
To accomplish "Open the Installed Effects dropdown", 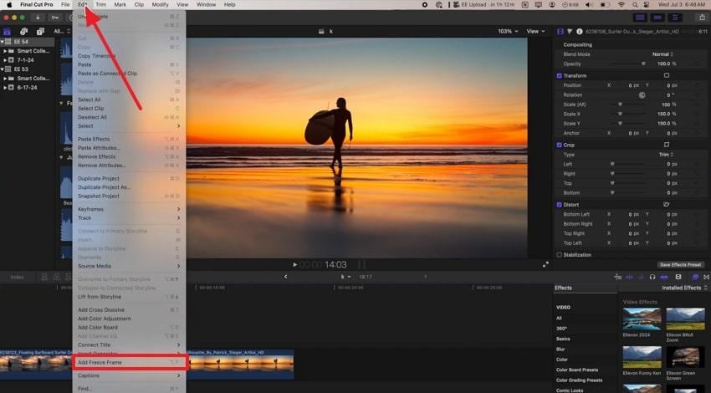I will click(684, 288).
